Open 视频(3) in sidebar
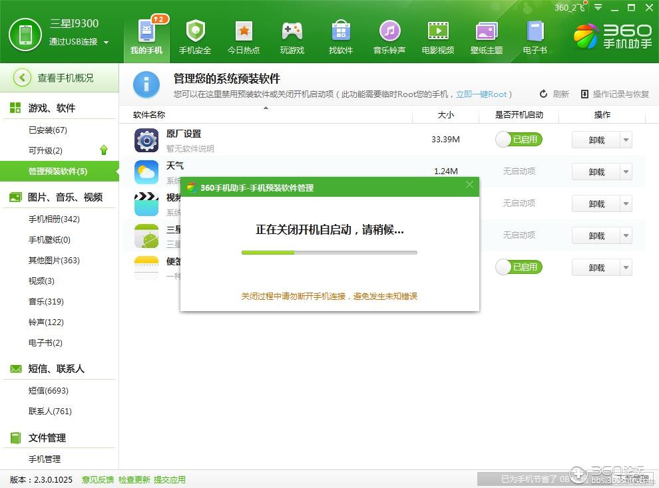 pyautogui.click(x=41, y=281)
